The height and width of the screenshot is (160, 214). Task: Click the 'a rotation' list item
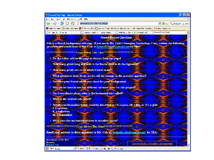(x=60, y=108)
